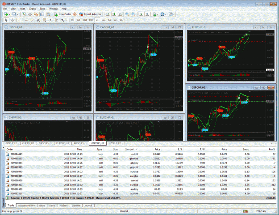Screen dimensions: 279x215
Task: Open the Indicators list icon
Action: point(154,14)
